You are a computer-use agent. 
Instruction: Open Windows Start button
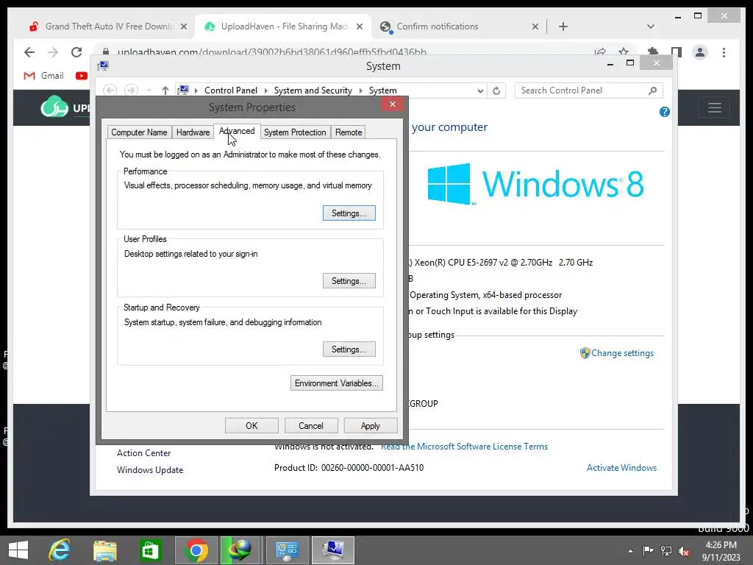pos(18,550)
